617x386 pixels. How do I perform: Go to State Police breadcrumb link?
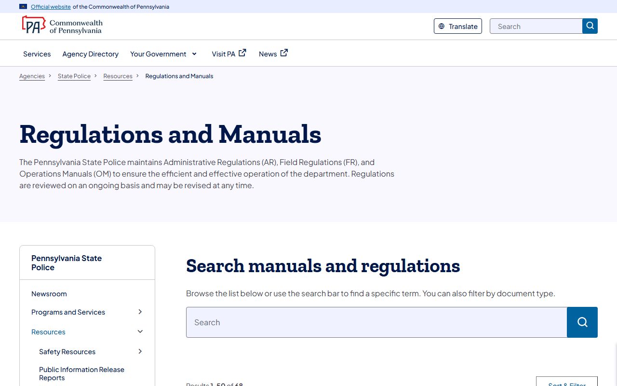tap(74, 76)
